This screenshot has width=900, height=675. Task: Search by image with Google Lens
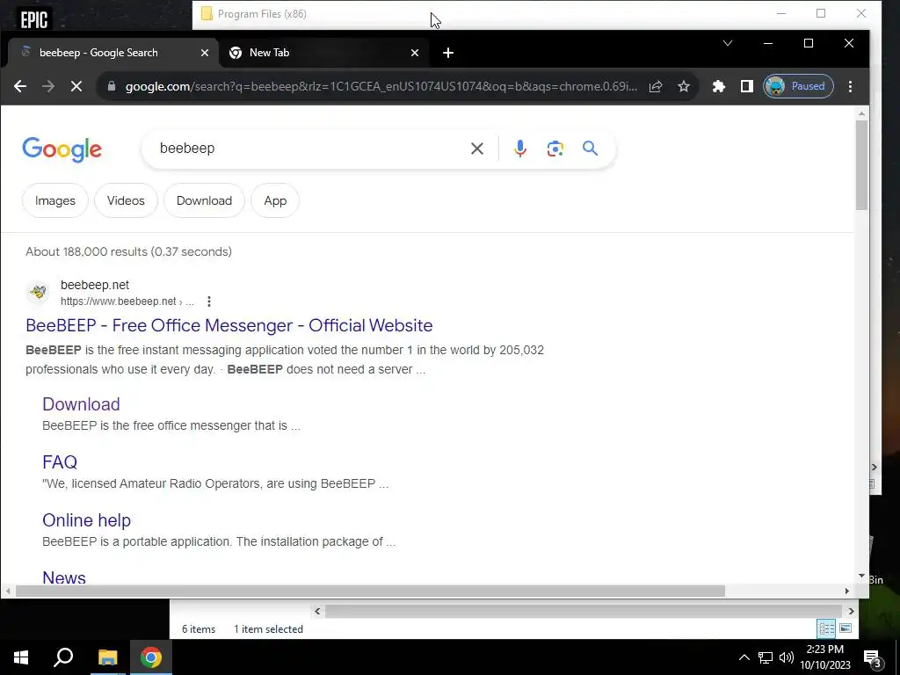(x=555, y=149)
